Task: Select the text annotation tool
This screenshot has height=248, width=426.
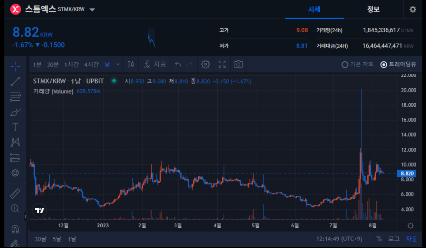Action: tap(15, 127)
